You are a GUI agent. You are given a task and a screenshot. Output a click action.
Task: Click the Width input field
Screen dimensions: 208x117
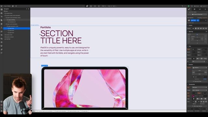click(194, 49)
